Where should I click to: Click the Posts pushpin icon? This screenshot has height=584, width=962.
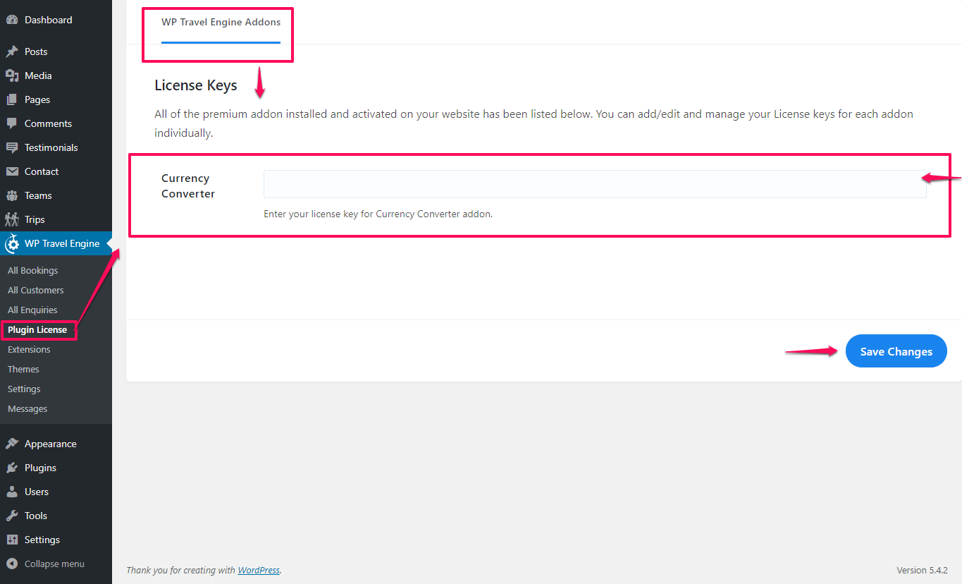12,51
